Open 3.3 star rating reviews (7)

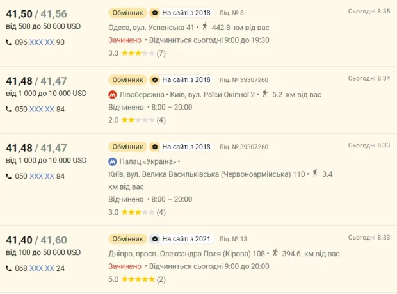[x=137, y=53]
